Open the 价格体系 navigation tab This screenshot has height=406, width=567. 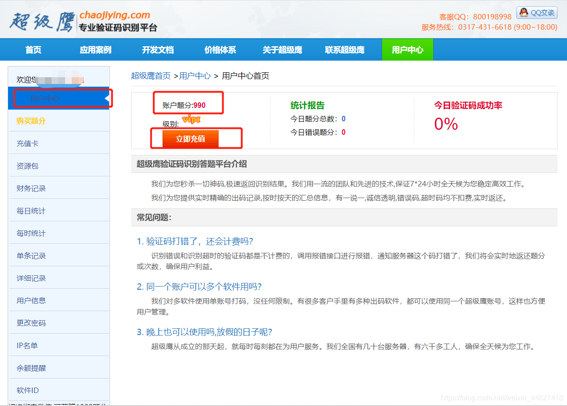220,50
